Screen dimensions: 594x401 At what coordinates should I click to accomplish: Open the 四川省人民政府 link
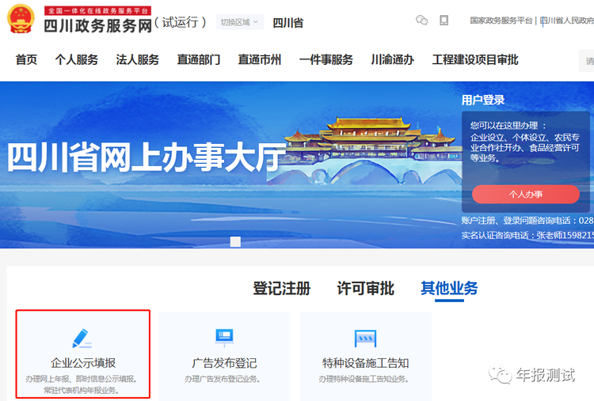(567, 21)
